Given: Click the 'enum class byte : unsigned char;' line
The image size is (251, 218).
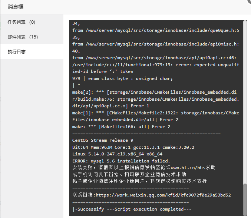Looking at the screenshot, I should click(122, 78).
